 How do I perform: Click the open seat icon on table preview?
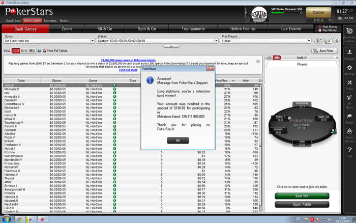[x=333, y=131]
